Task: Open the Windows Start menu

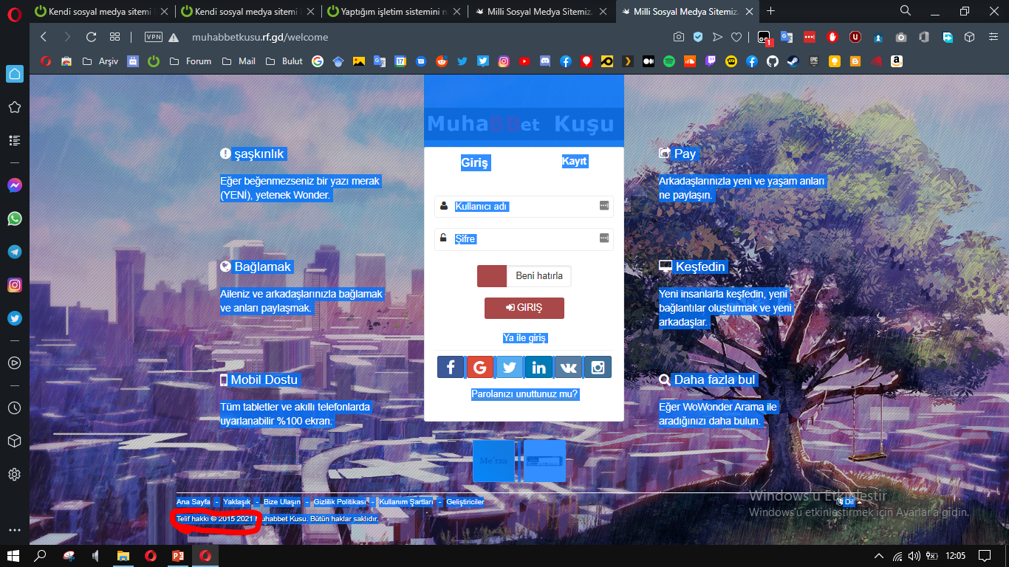Action: pyautogui.click(x=12, y=555)
